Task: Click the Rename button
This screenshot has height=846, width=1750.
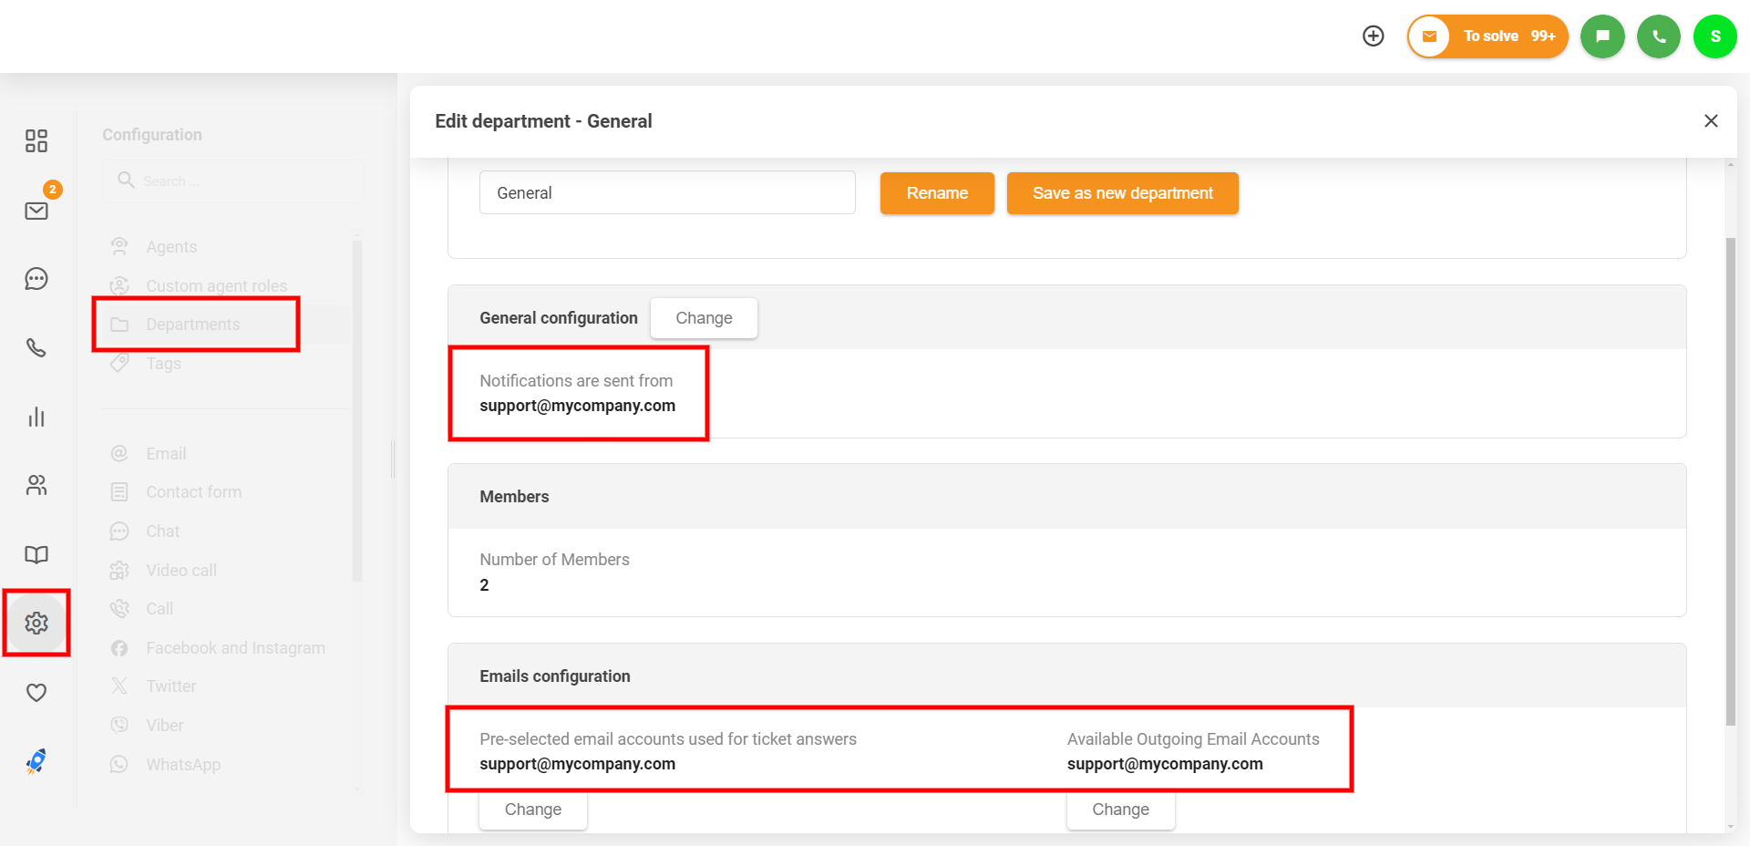Action: 936,193
